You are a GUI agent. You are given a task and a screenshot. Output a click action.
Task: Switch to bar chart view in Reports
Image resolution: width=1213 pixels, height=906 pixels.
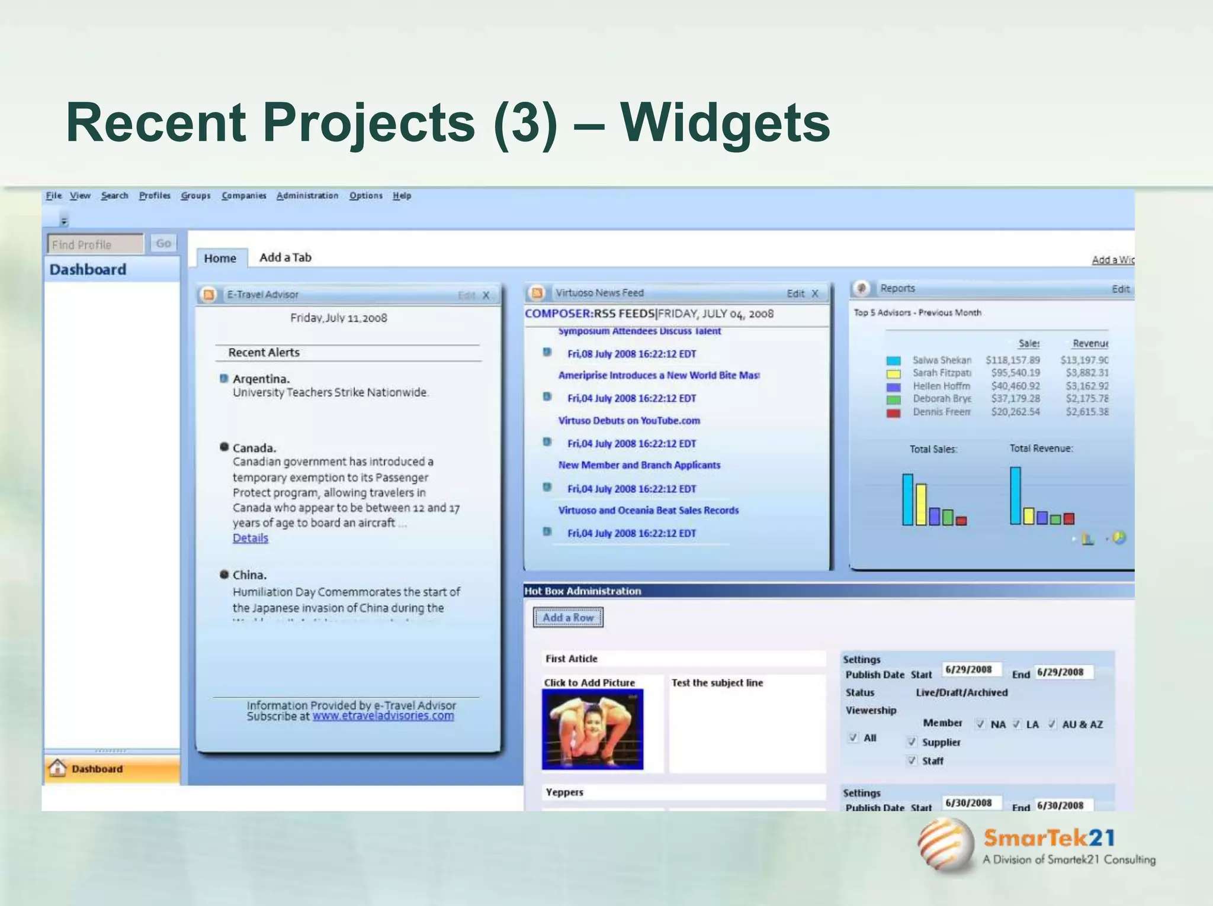click(x=1087, y=539)
